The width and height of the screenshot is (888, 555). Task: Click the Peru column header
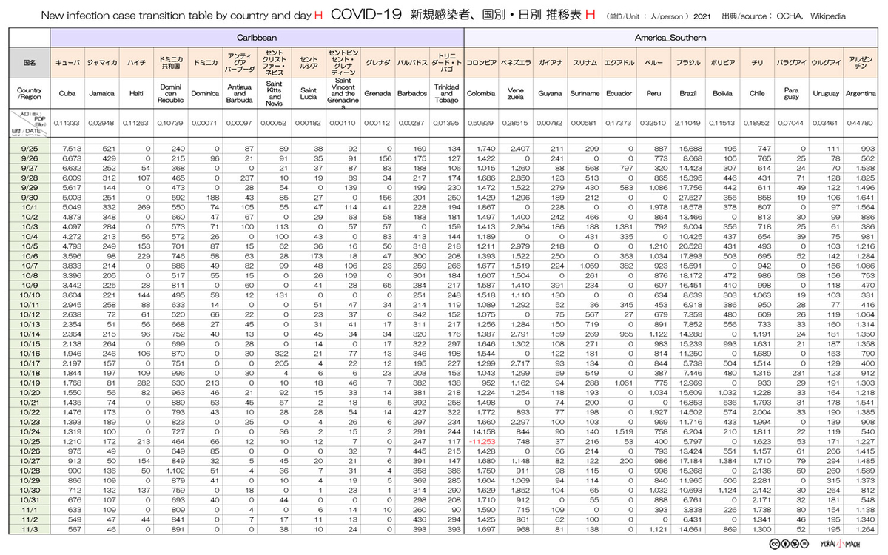point(653,94)
